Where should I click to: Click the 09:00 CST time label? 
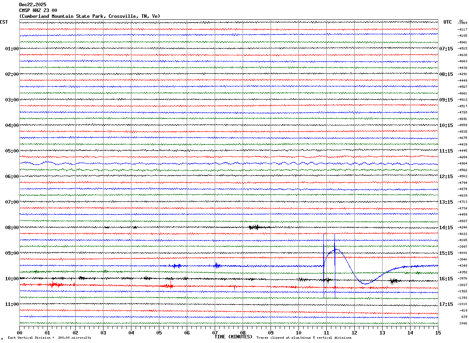coord(12,253)
